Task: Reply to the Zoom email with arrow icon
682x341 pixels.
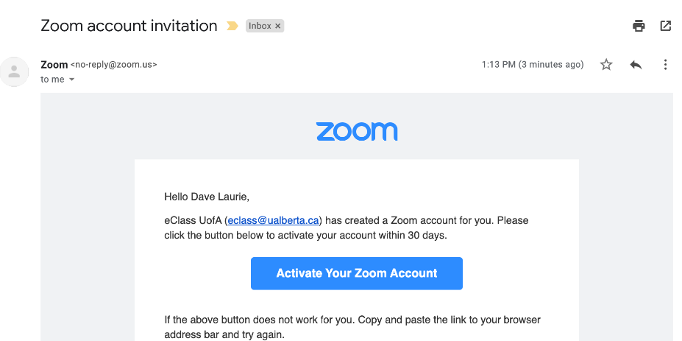Action: click(x=636, y=65)
